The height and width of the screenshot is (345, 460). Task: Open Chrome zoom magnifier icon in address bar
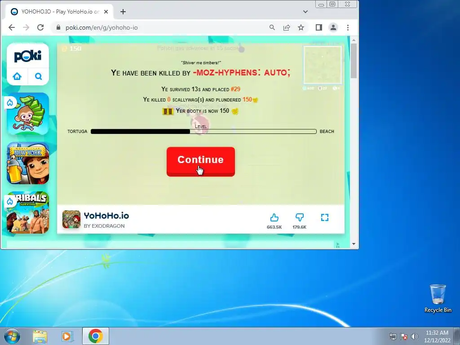(x=272, y=27)
